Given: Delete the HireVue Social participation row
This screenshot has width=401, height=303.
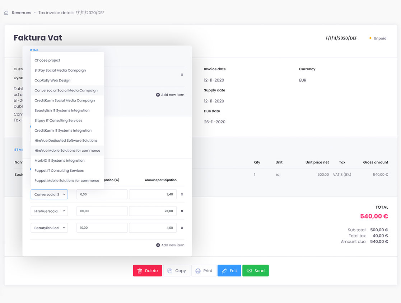Looking at the screenshot, I should tap(182, 211).
